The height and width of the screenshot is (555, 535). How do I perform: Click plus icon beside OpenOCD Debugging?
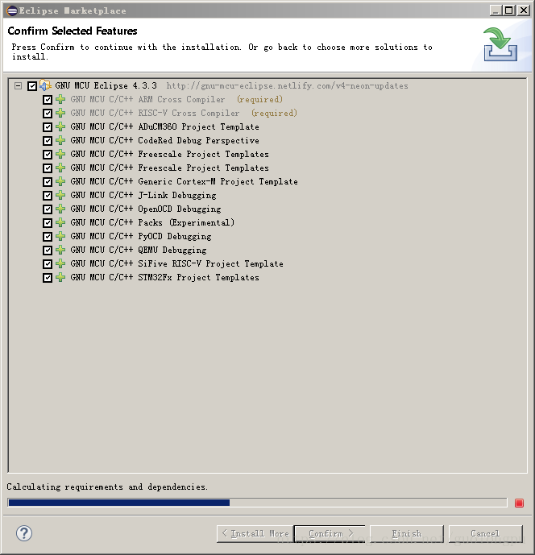(60, 209)
